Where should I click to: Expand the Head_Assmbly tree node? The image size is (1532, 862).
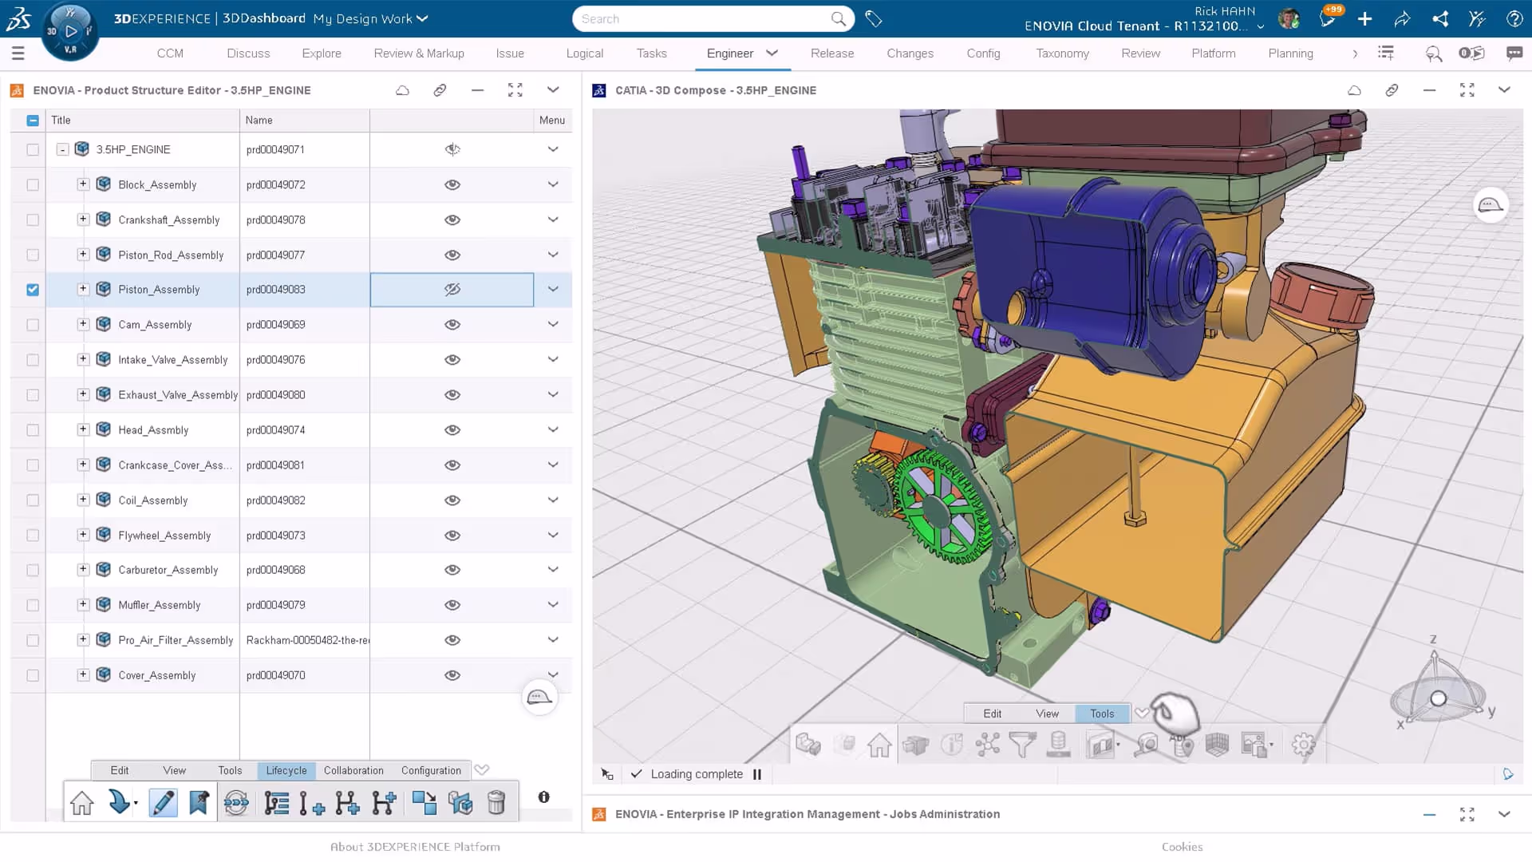(x=83, y=429)
